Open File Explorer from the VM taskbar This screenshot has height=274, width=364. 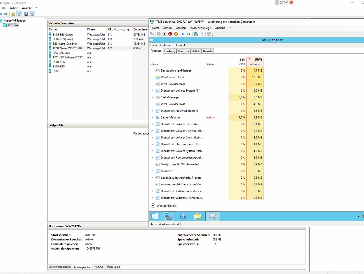point(198,216)
